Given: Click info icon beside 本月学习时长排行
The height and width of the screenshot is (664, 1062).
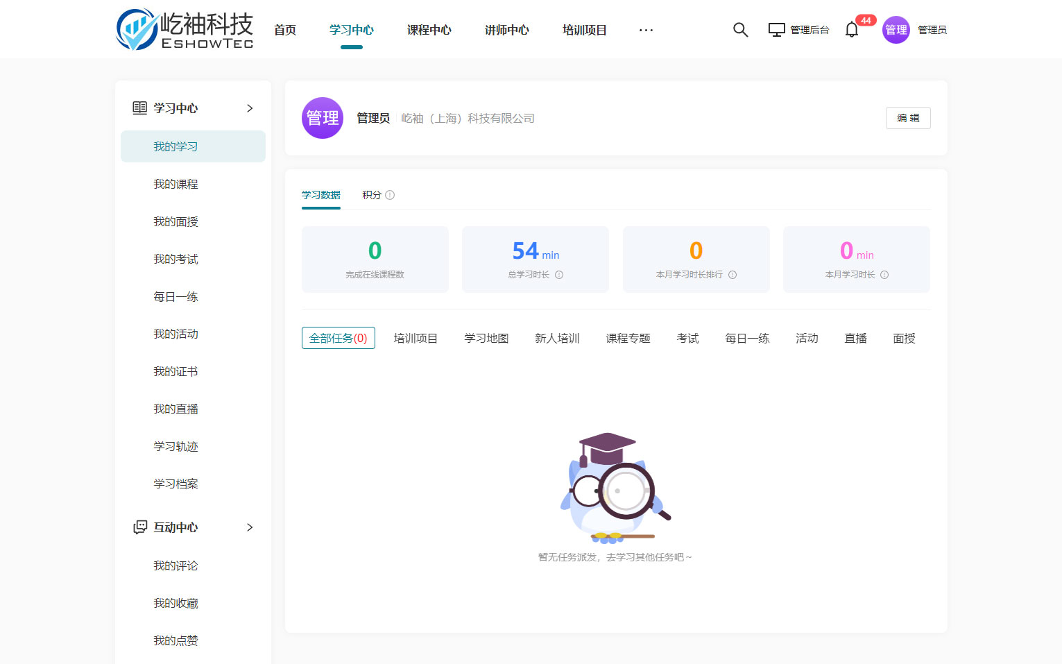Looking at the screenshot, I should pyautogui.click(x=733, y=275).
